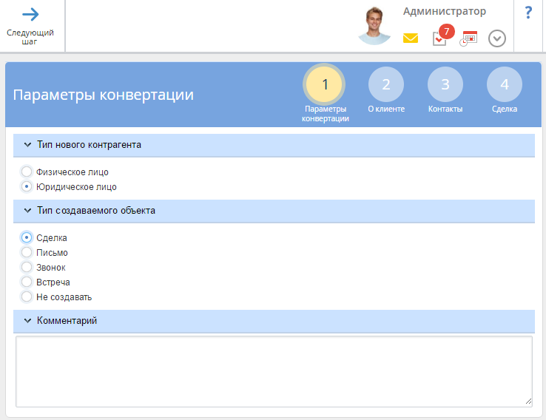Image resolution: width=546 pixels, height=420 pixels.
Task: Select the Физическое лицо radio button
Action: (x=27, y=172)
